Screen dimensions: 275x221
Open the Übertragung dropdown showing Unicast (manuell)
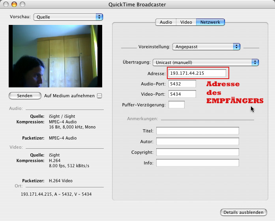tap(206, 62)
